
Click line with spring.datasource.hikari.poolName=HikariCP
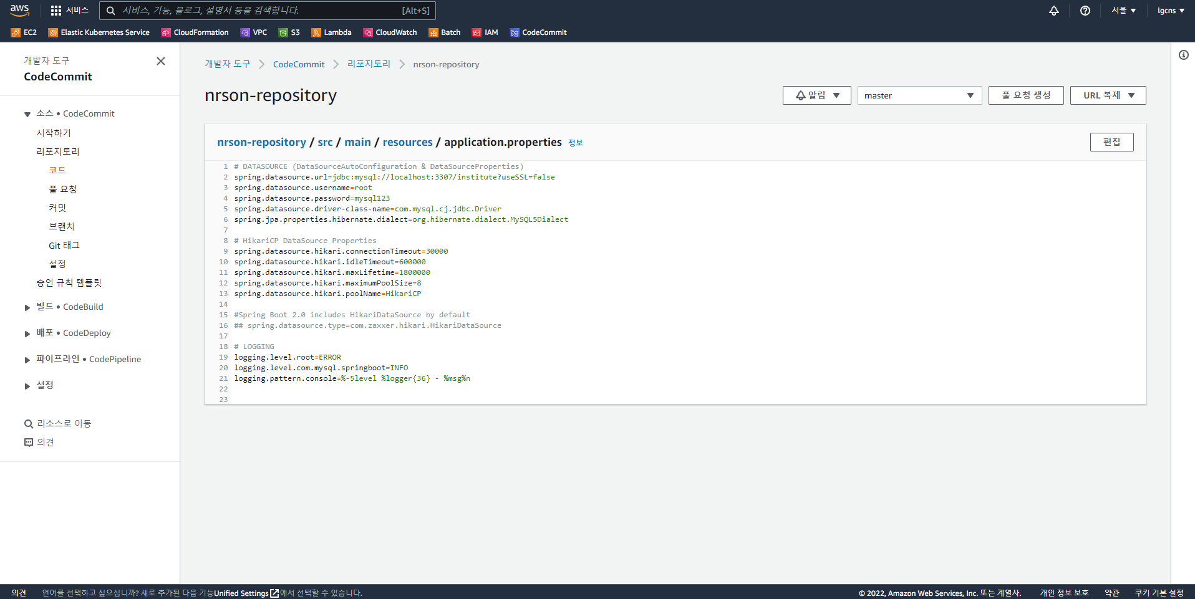[327, 294]
